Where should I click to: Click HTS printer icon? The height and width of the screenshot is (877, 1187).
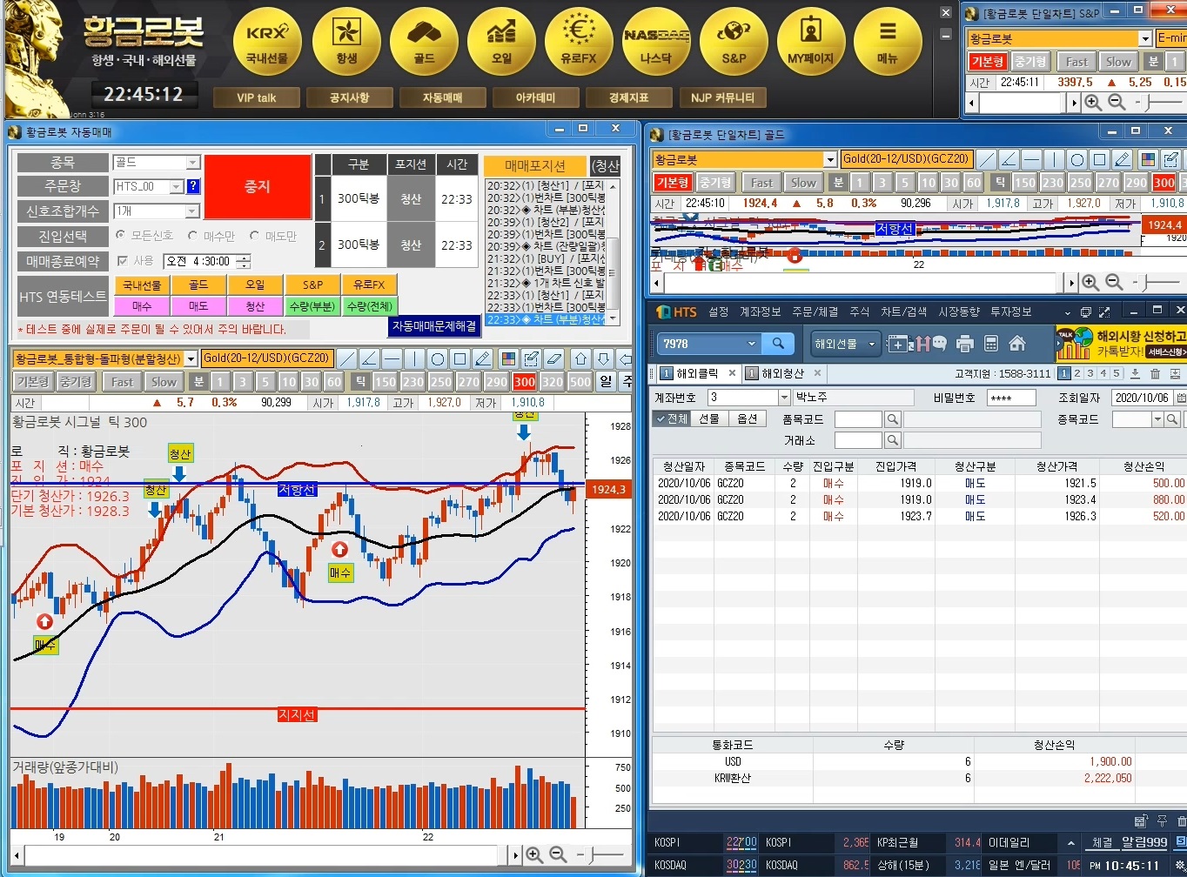(964, 344)
